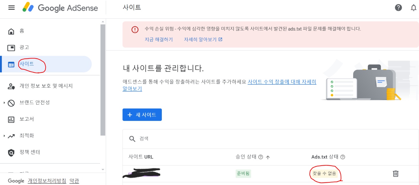The image size is (419, 185).
Task: Click the 승인 상태 column help icon
Action: [x=261, y=157]
